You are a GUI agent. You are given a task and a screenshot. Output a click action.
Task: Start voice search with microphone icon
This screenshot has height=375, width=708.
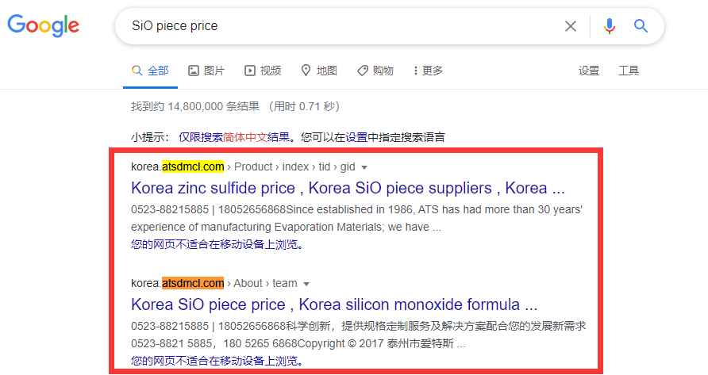[609, 26]
